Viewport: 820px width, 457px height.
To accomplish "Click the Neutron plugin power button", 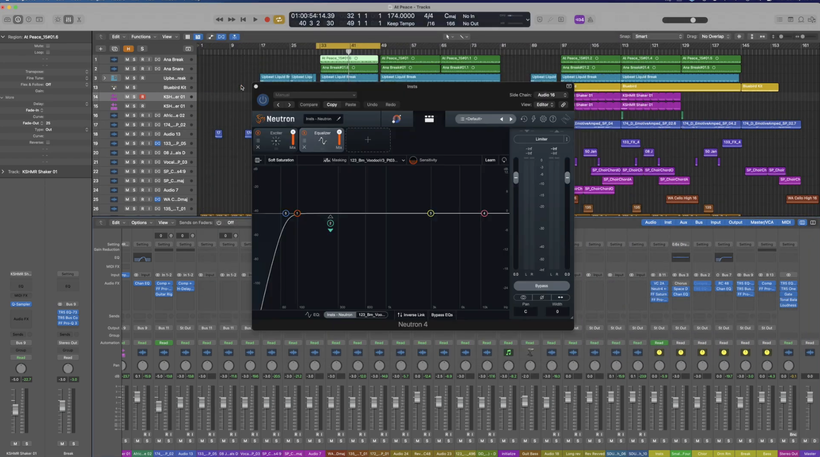I will click(x=263, y=100).
